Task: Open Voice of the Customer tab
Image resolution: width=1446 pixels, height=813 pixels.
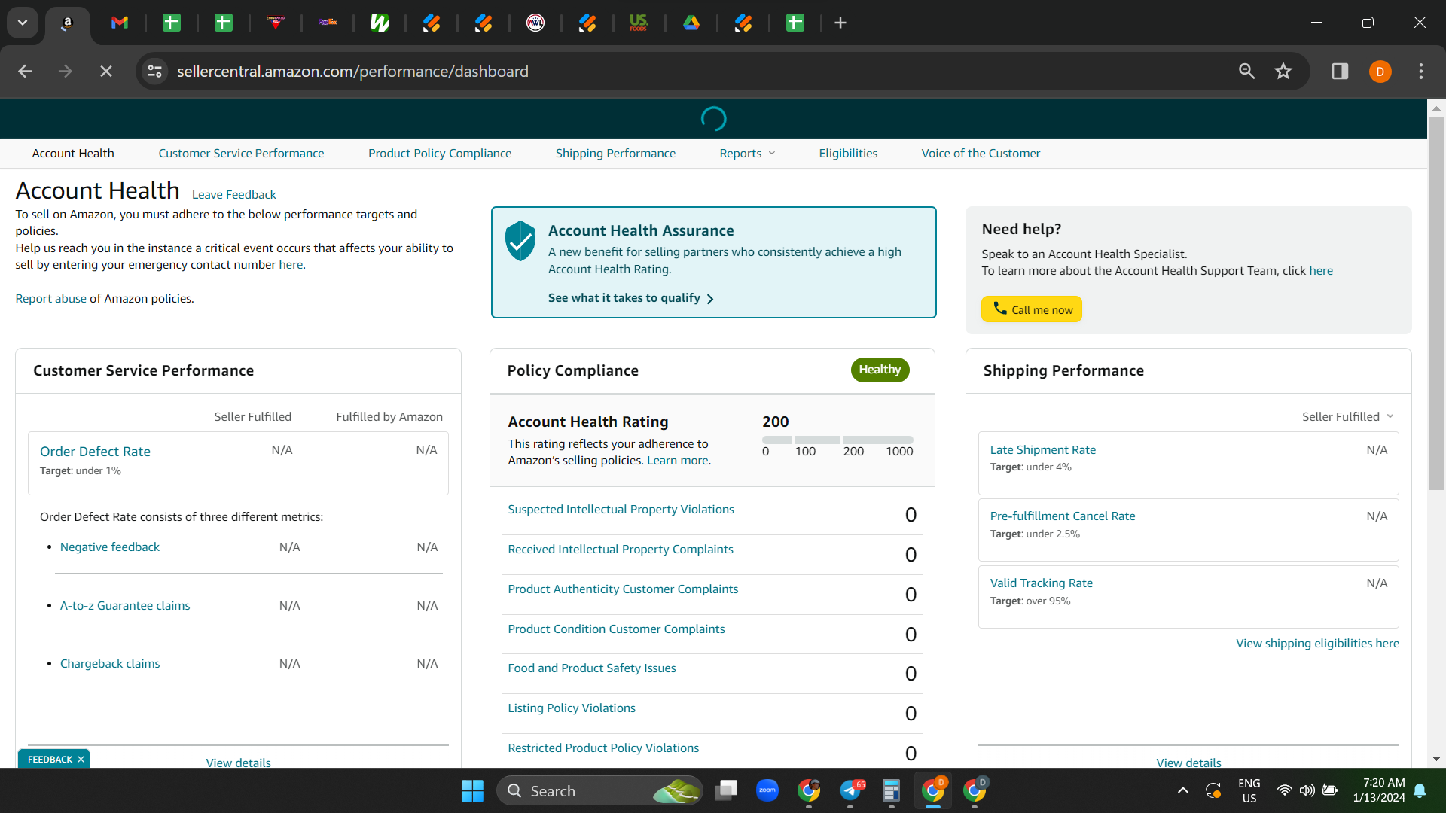Action: [x=981, y=153]
